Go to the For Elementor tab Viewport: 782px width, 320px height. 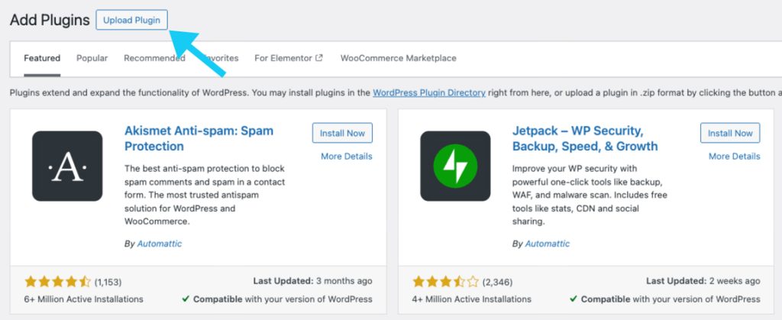(283, 58)
